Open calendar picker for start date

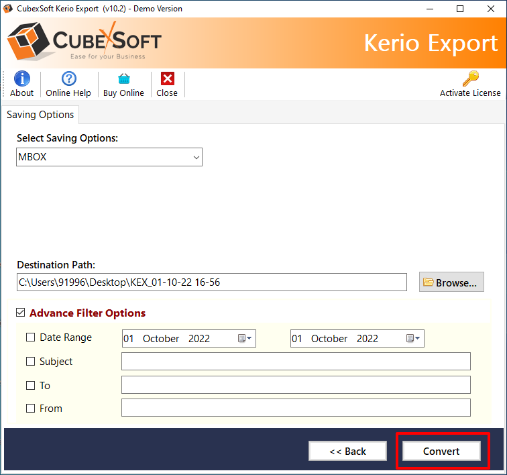tap(245, 338)
